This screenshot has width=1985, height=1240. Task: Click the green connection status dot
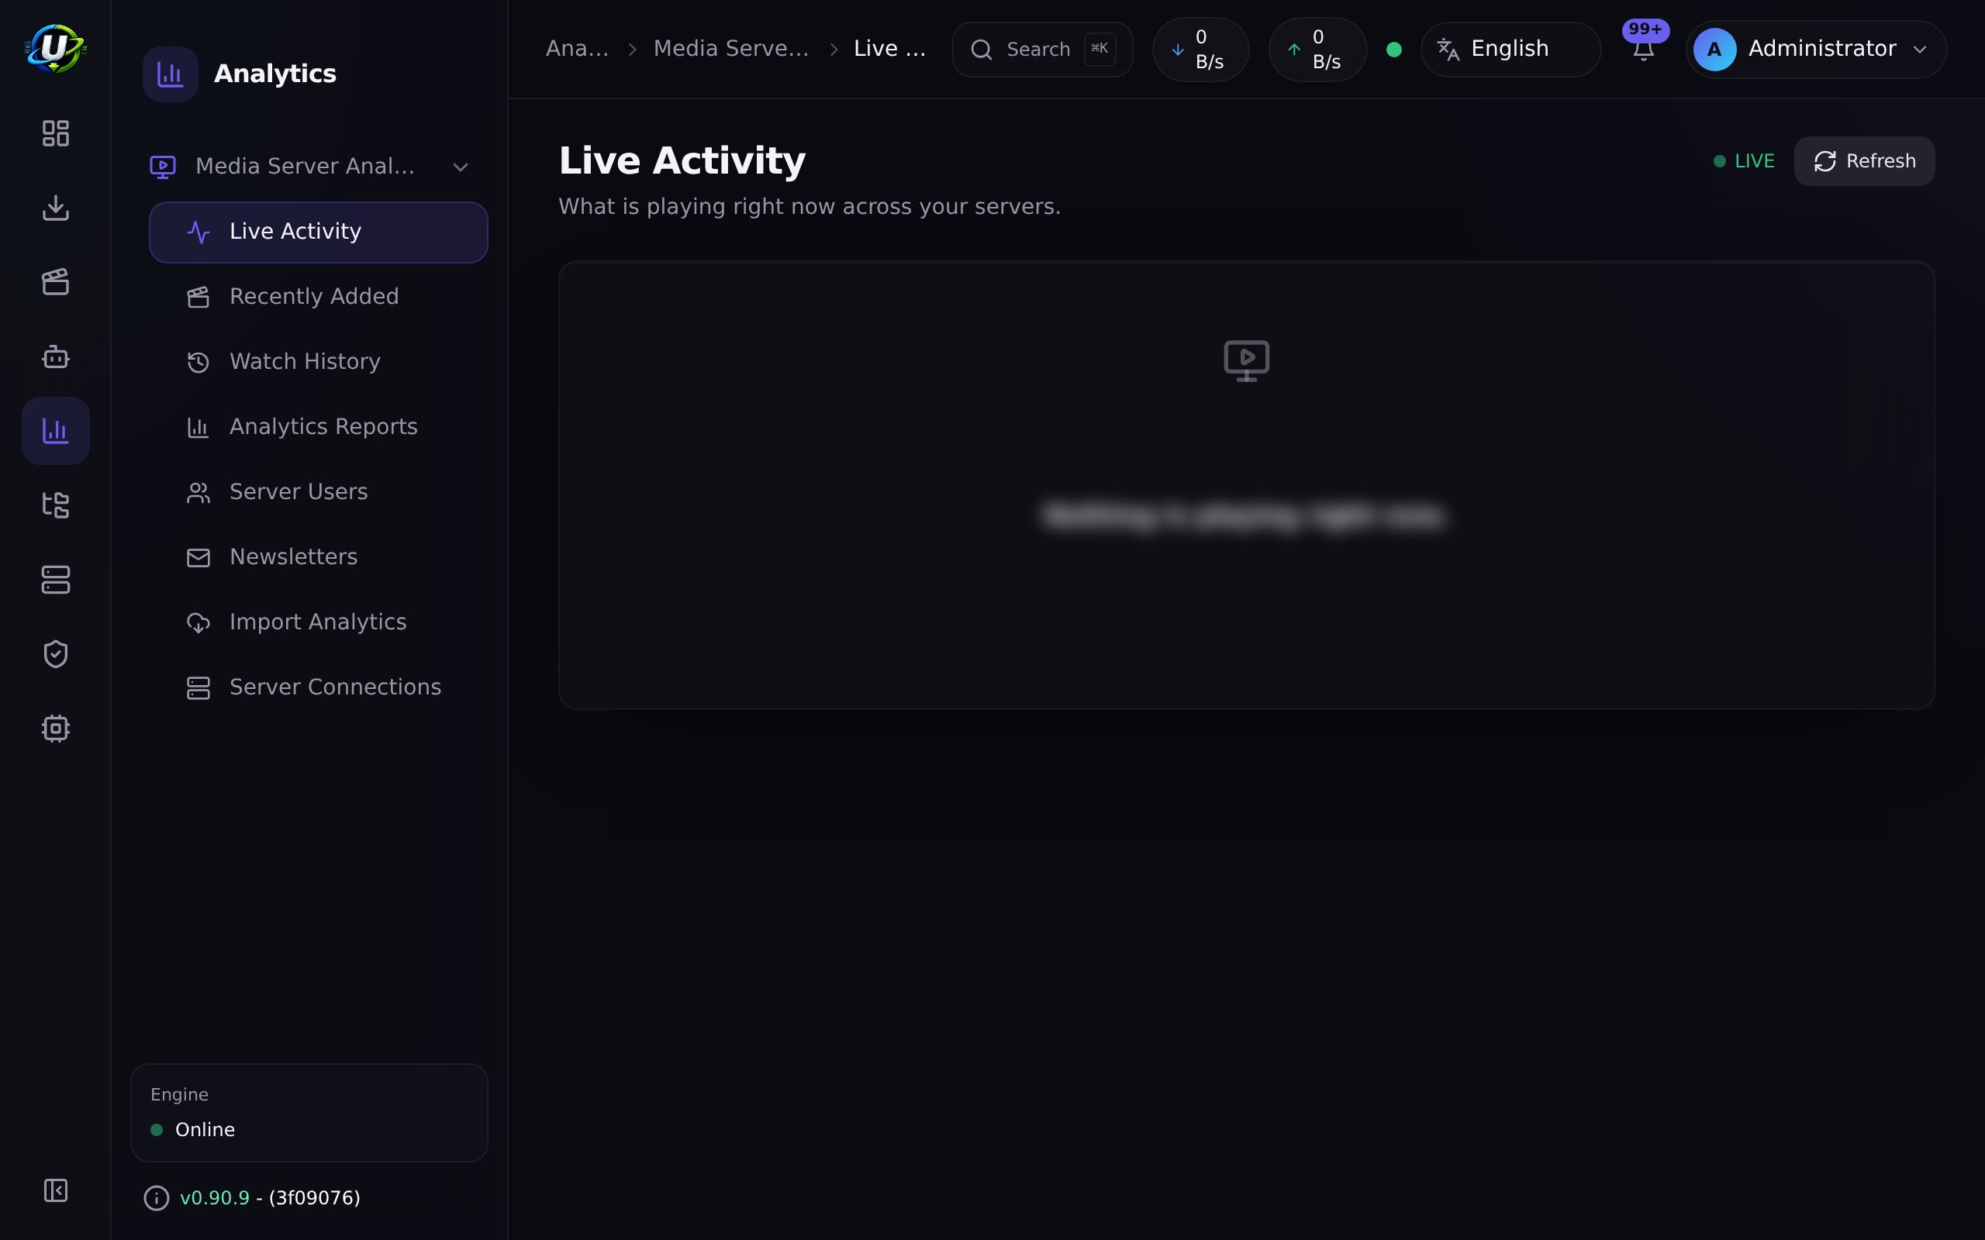point(1393,49)
